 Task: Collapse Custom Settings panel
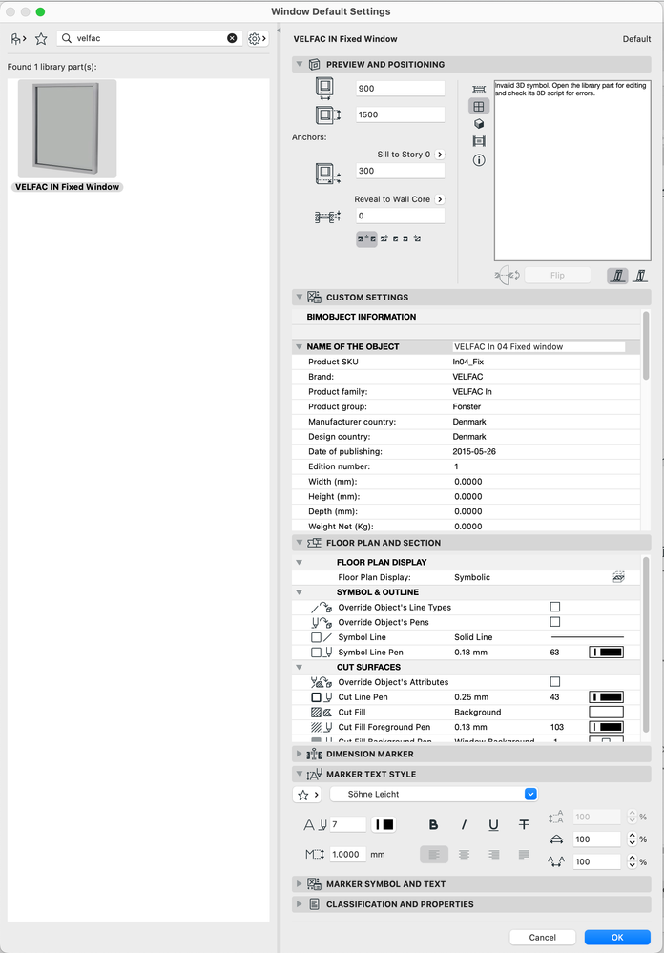coord(299,298)
